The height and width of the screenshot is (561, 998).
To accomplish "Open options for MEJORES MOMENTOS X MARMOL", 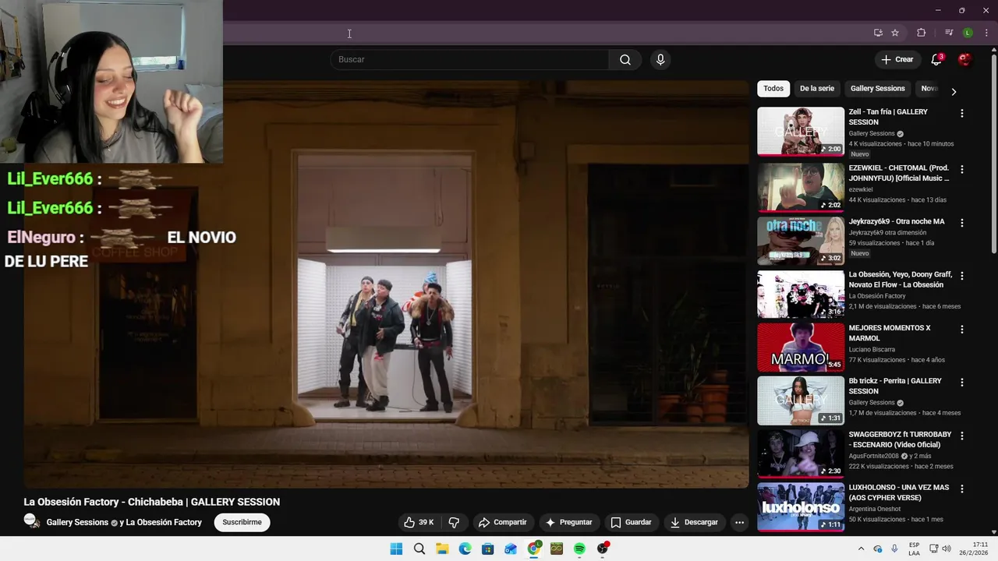I will coord(961,330).
